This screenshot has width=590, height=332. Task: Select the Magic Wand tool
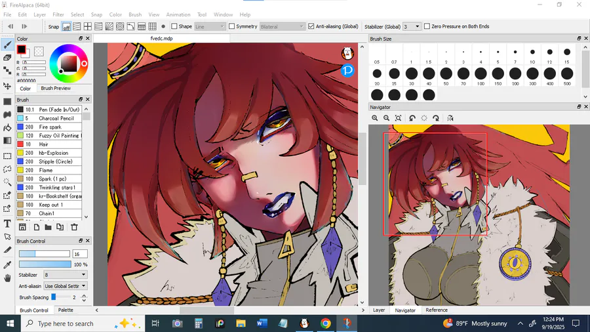point(7,182)
